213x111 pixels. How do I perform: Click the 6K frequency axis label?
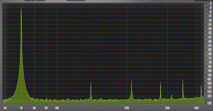pyautogui.click(x=5, y=108)
